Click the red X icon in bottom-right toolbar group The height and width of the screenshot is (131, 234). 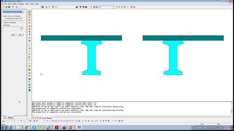pos(109,121)
